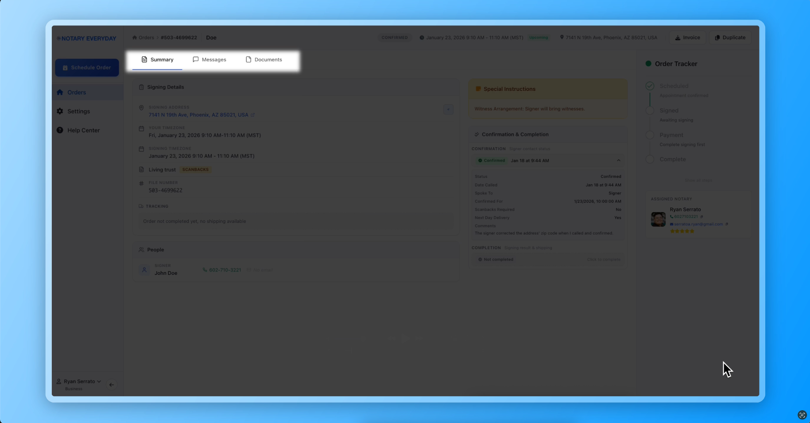Collapse the sidebar with the back arrow
Screen dimensions: 810x423
point(112,385)
